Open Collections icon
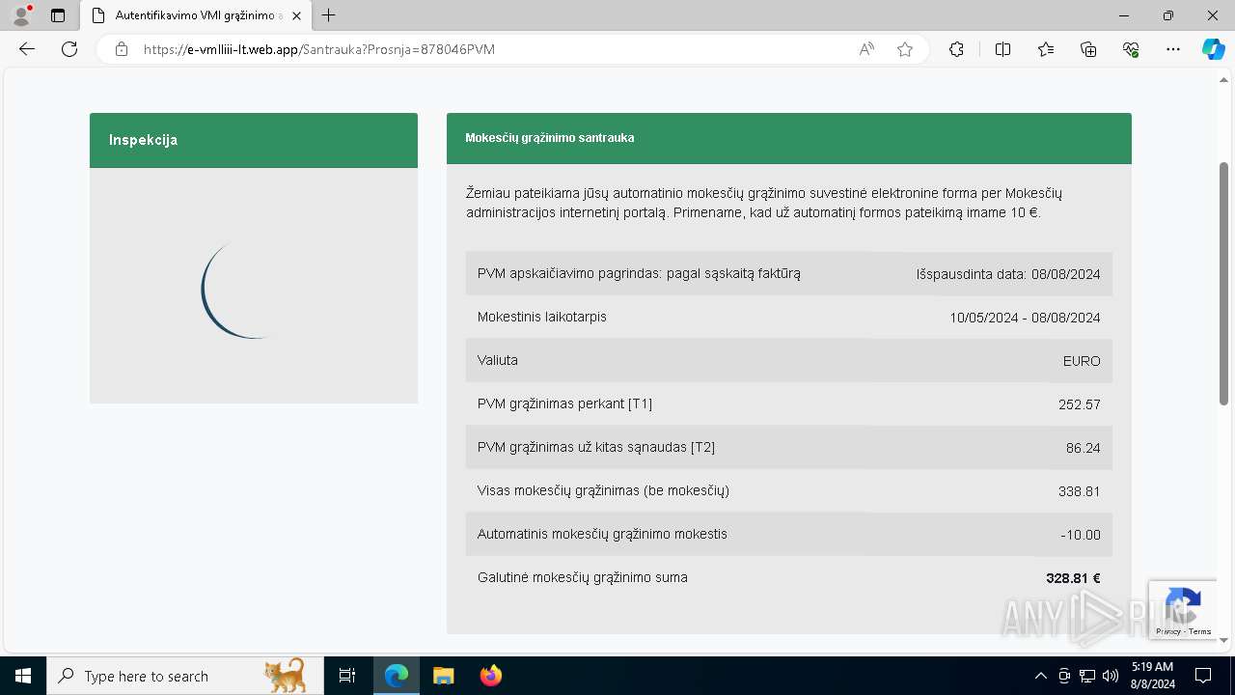This screenshot has width=1235, height=695. [x=1088, y=49]
